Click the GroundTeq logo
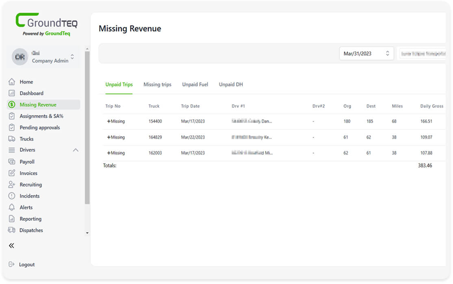The image size is (453, 284). point(46,21)
